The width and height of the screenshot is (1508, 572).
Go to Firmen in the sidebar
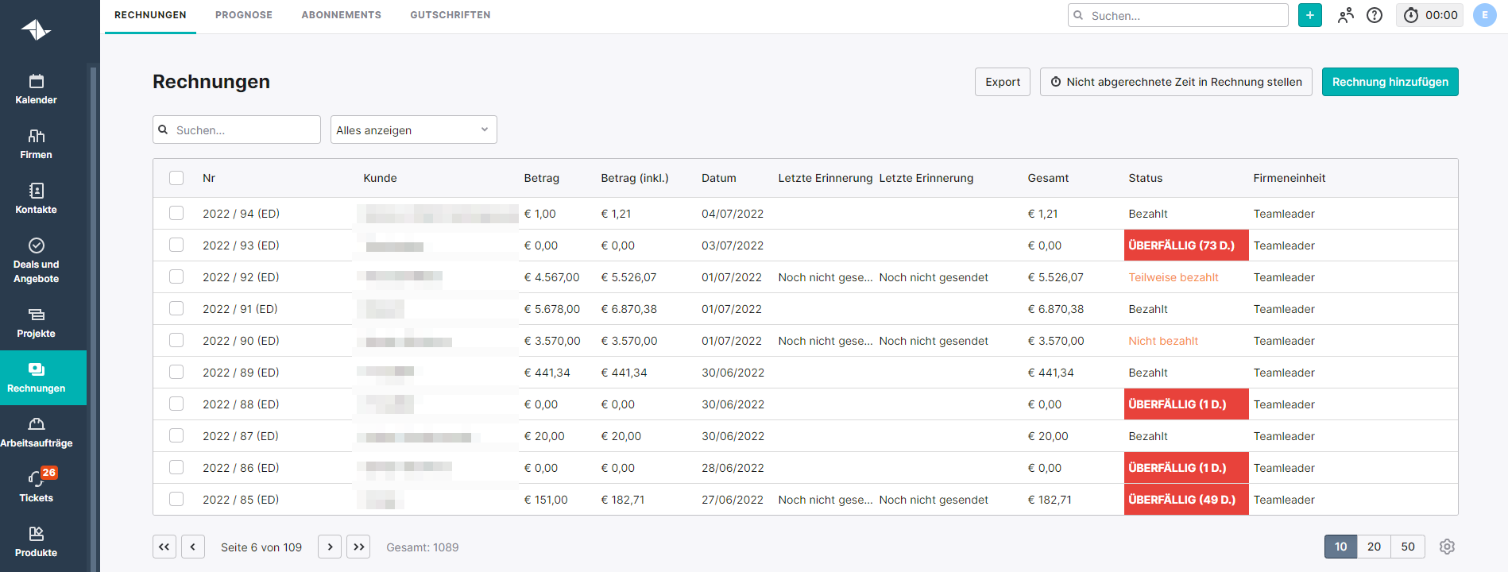[x=37, y=144]
